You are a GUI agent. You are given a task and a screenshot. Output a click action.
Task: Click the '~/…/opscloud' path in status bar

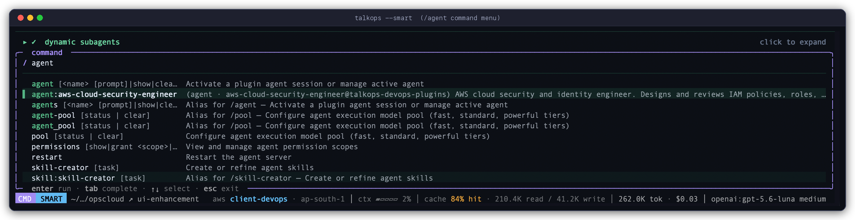(x=98, y=199)
